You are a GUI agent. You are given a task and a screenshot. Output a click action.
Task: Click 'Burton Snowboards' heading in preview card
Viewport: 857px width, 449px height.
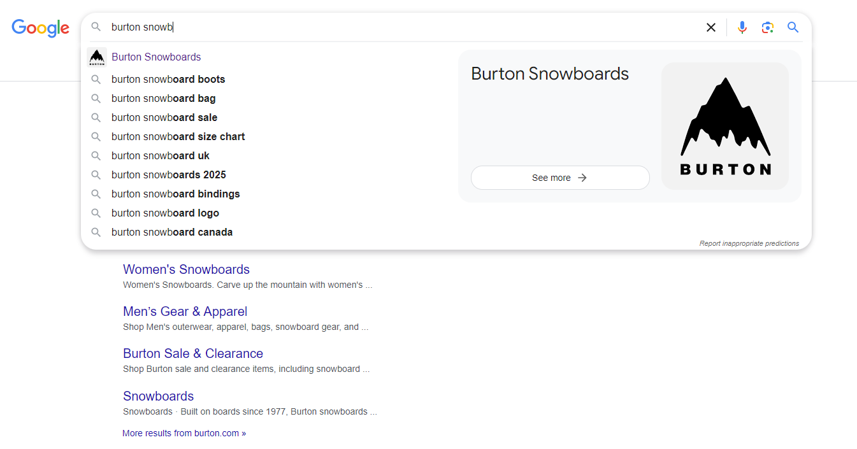[x=550, y=74]
